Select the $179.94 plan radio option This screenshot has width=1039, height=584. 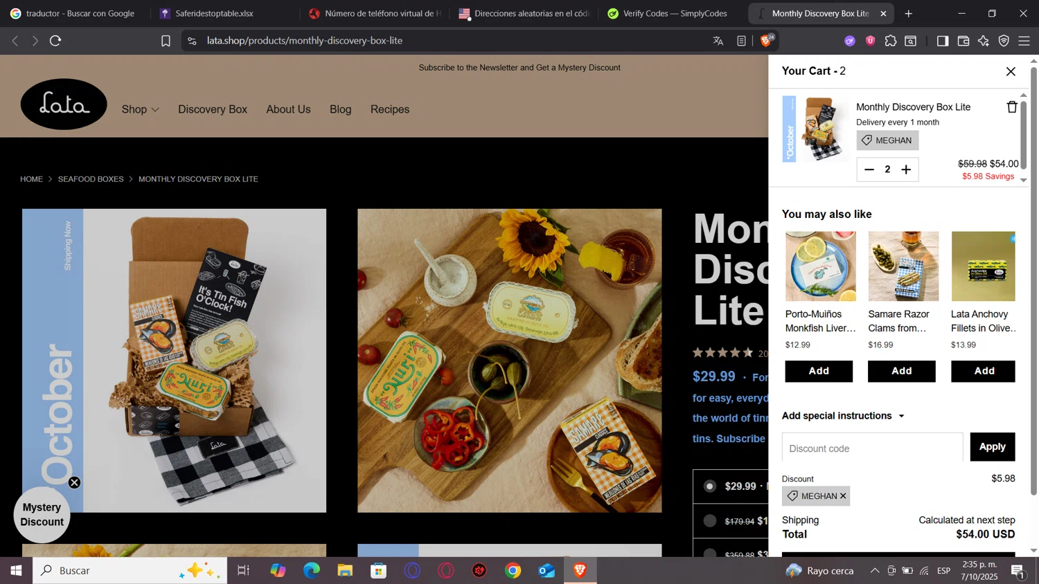point(710,520)
